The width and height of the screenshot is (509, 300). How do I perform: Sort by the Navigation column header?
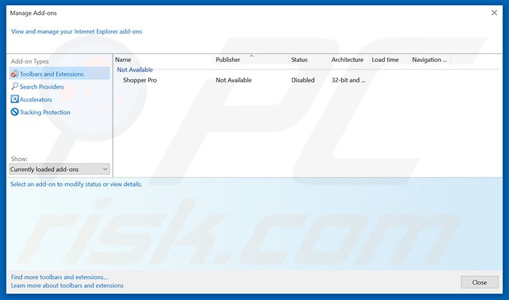[x=430, y=60]
